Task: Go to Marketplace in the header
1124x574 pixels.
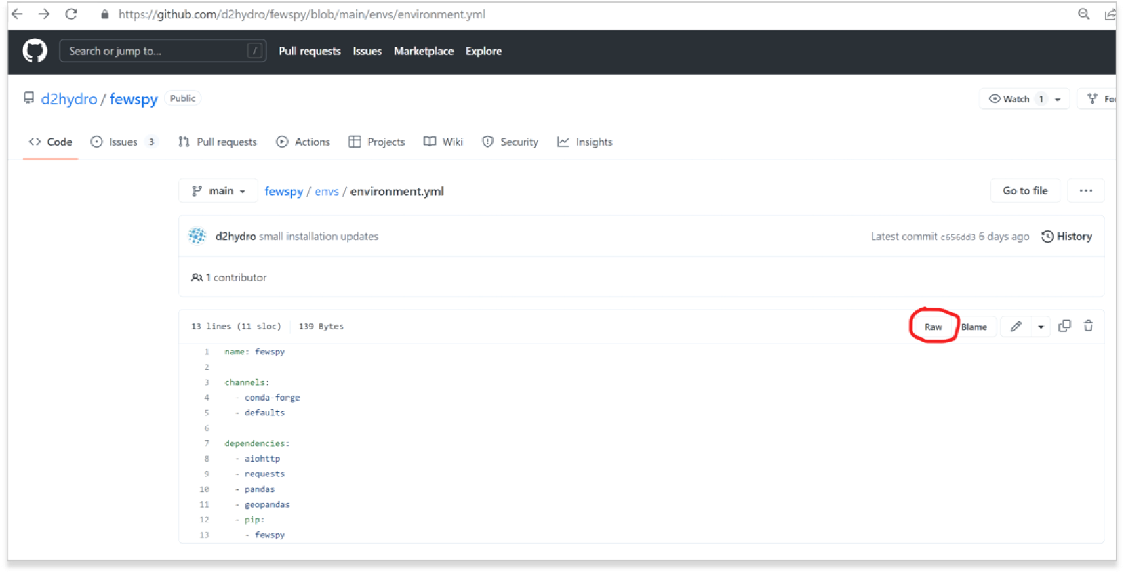Action: 424,51
